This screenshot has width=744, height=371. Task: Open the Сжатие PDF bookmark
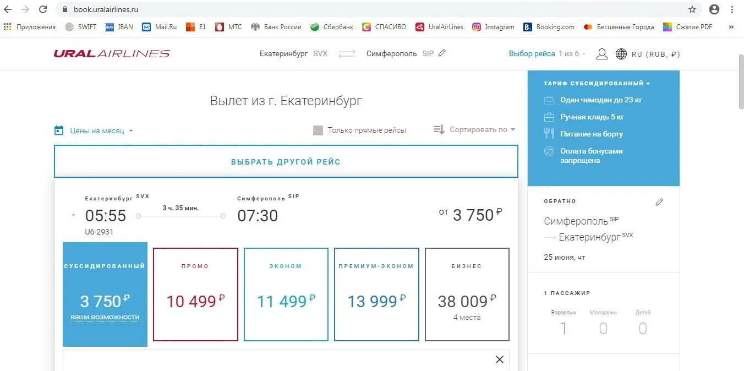688,26
